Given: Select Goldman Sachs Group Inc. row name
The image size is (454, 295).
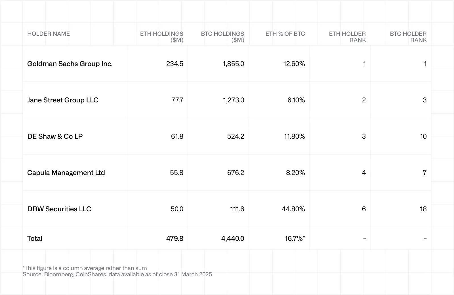Looking at the screenshot, I should [x=70, y=64].
